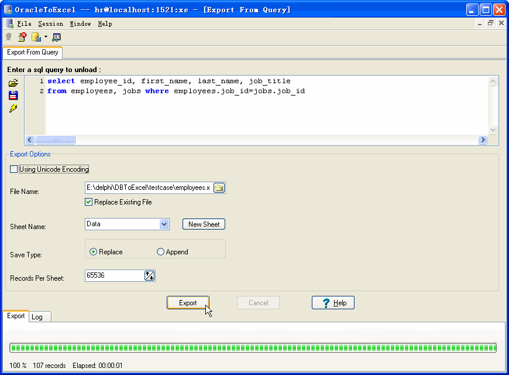Click the "Elapsed: 00:00:01" status text
This screenshot has width=509, height=375.
(x=98, y=366)
